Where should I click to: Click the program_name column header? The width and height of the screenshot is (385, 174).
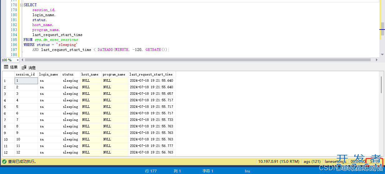(x=114, y=74)
